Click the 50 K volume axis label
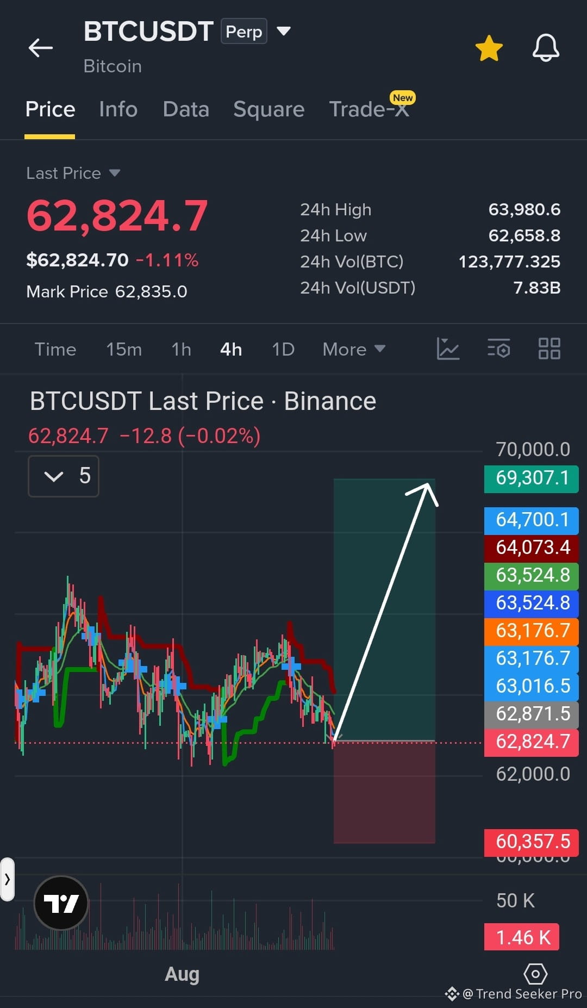This screenshot has width=587, height=1008. 515,901
